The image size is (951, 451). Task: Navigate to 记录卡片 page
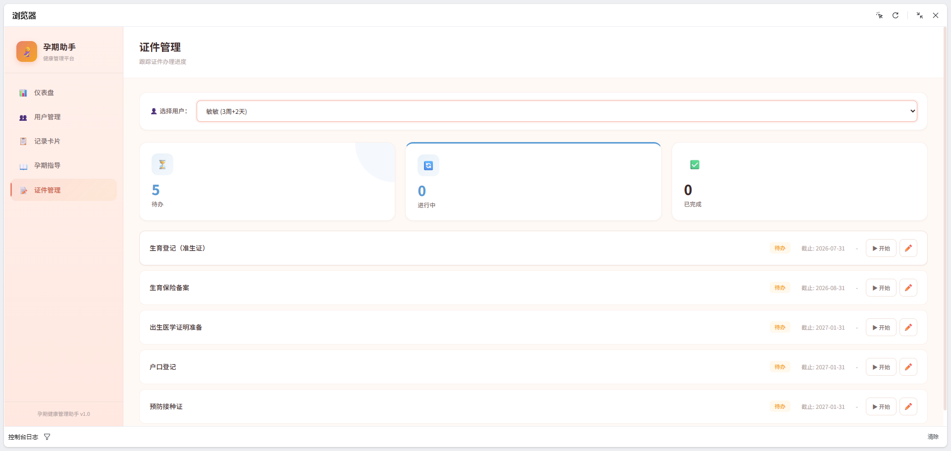(x=47, y=141)
